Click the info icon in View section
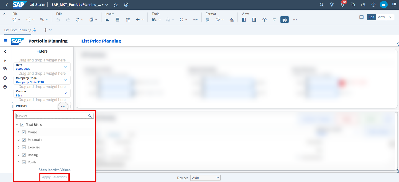Screen dimensions: 399x182 coord(264,20)
